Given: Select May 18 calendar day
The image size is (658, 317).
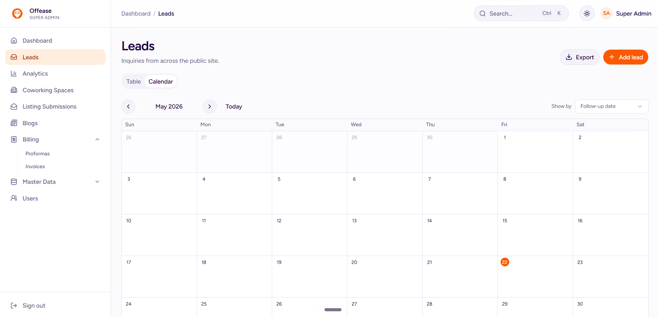Looking at the screenshot, I should (x=234, y=276).
